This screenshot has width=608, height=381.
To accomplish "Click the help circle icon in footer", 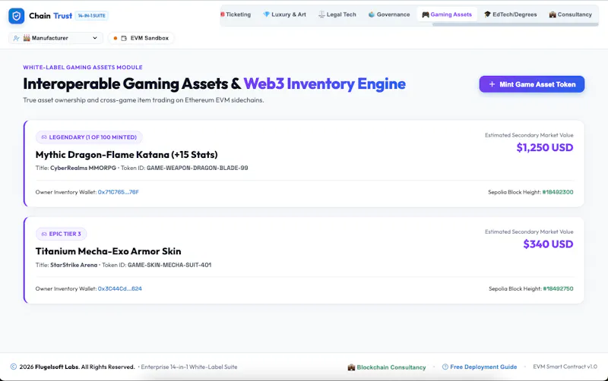I will [445, 367].
